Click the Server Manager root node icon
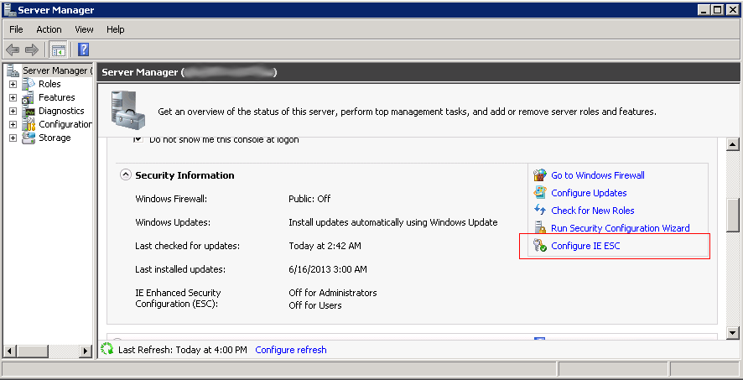This screenshot has height=380, width=743. click(13, 70)
